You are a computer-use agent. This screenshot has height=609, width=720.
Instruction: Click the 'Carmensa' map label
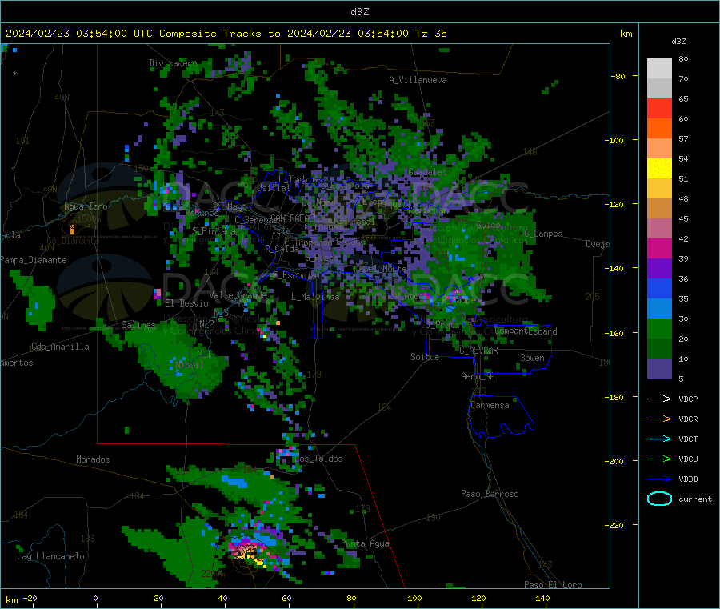point(490,405)
